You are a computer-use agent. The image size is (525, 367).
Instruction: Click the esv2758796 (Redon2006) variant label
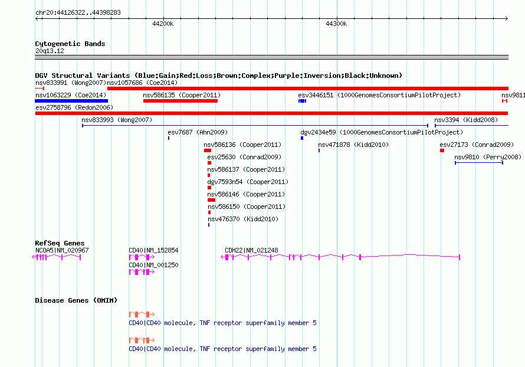click(x=74, y=107)
